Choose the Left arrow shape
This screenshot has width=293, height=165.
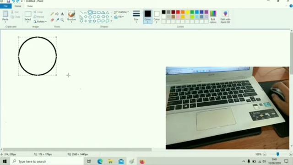103,17
